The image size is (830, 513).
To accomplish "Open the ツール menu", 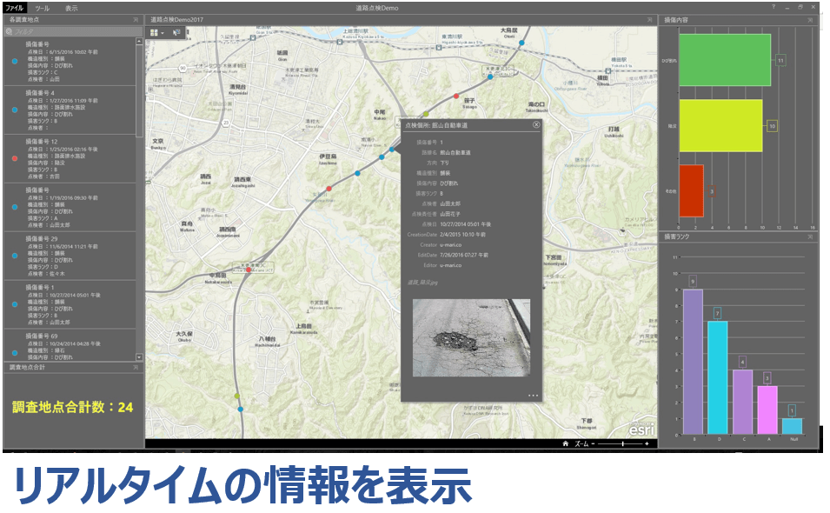I will click(x=41, y=7).
